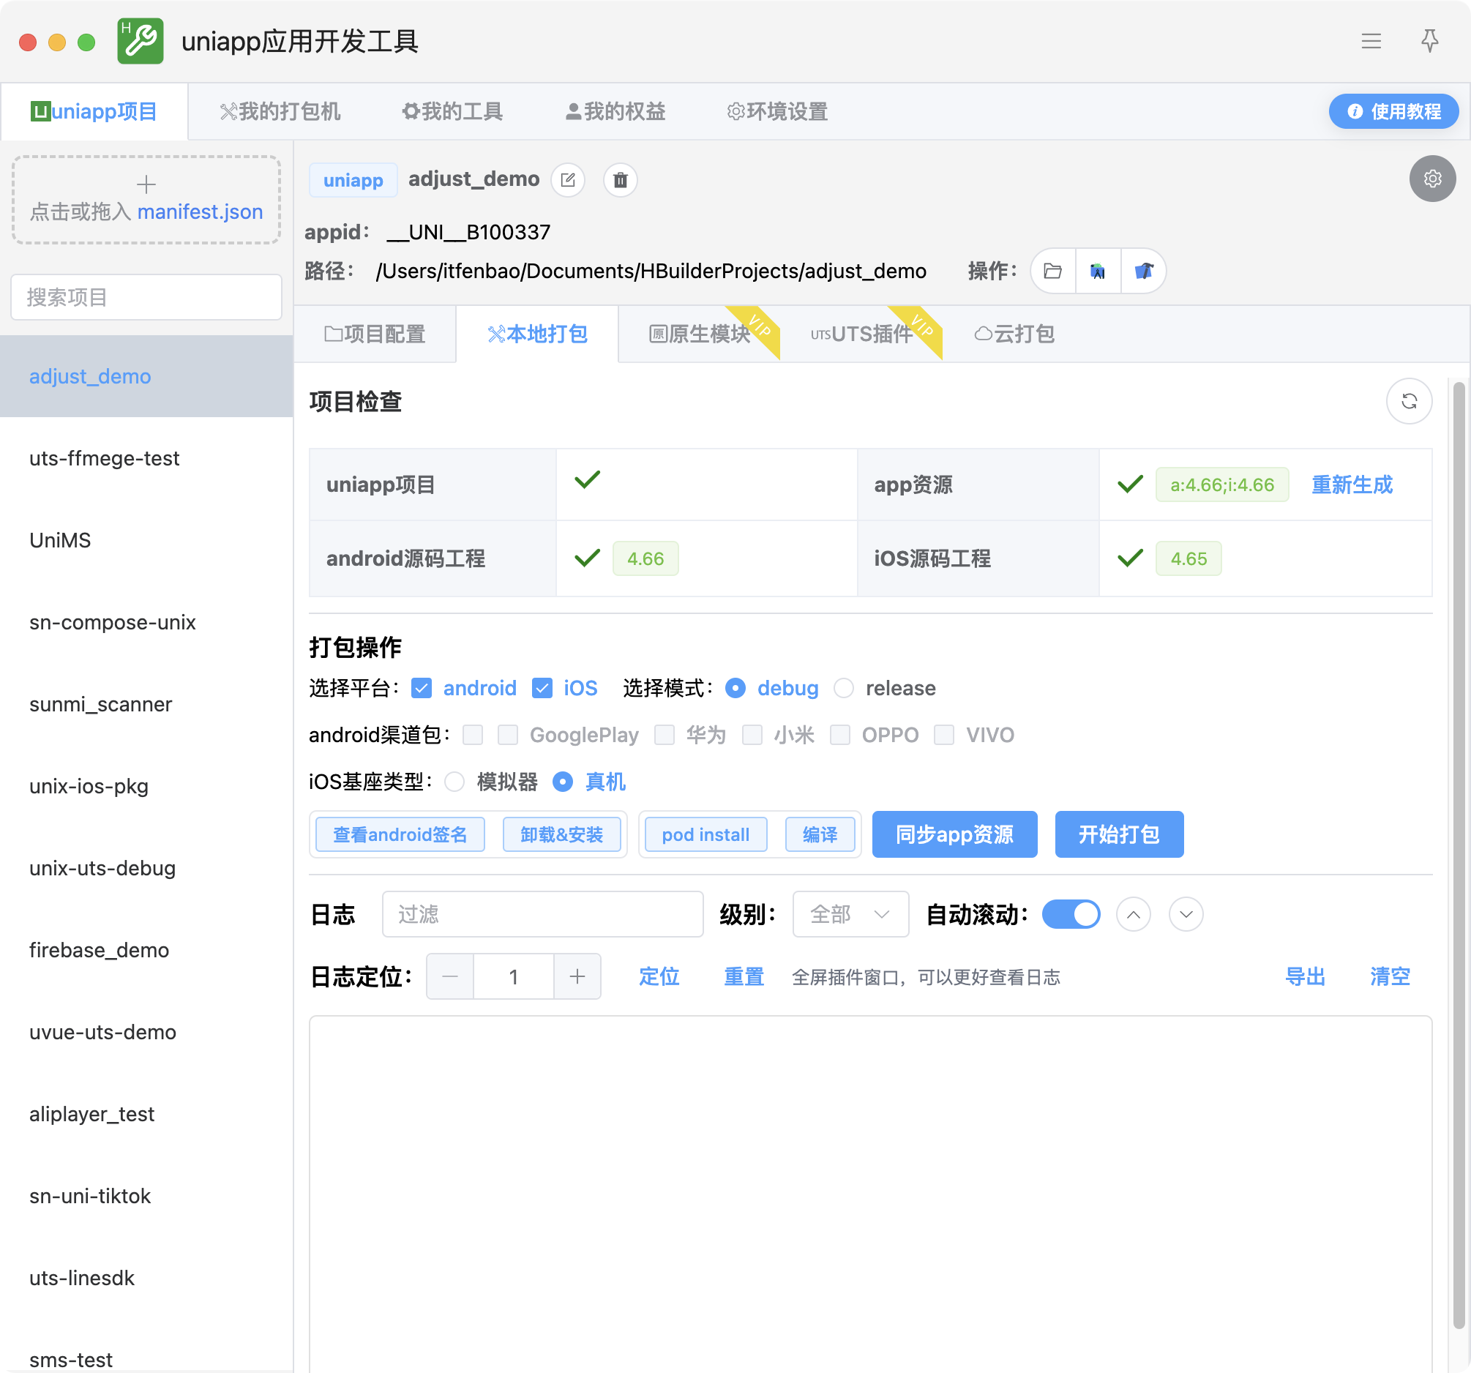Click pod install button

pyautogui.click(x=706, y=835)
